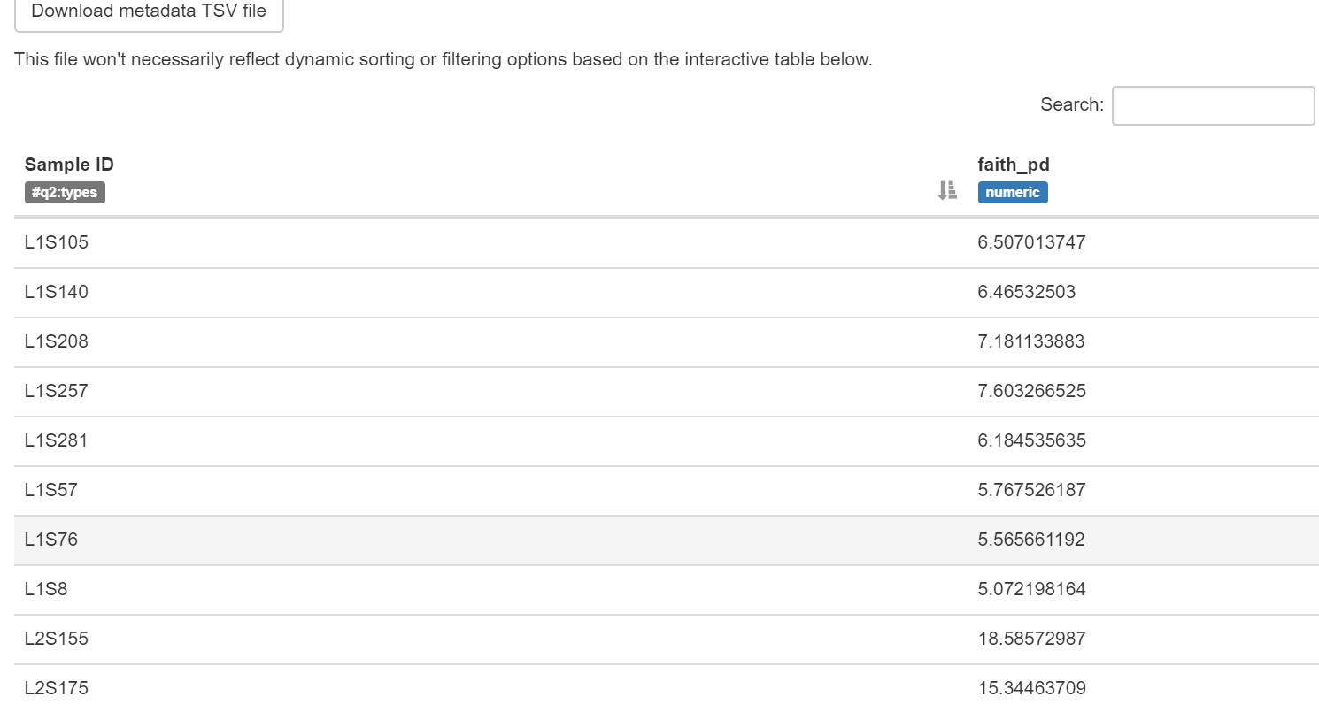Focus the Search input box
Screen dimensions: 1319x712
point(1213,105)
